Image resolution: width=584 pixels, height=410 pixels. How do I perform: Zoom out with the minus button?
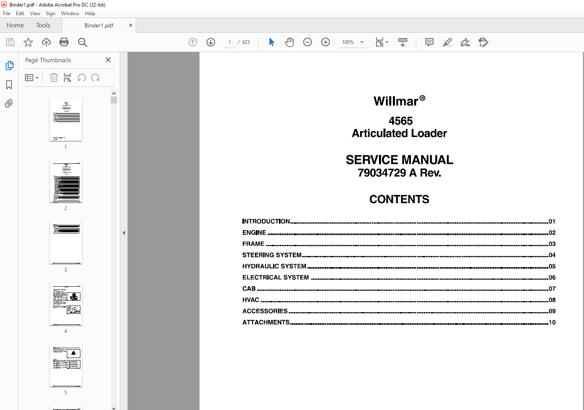point(308,42)
